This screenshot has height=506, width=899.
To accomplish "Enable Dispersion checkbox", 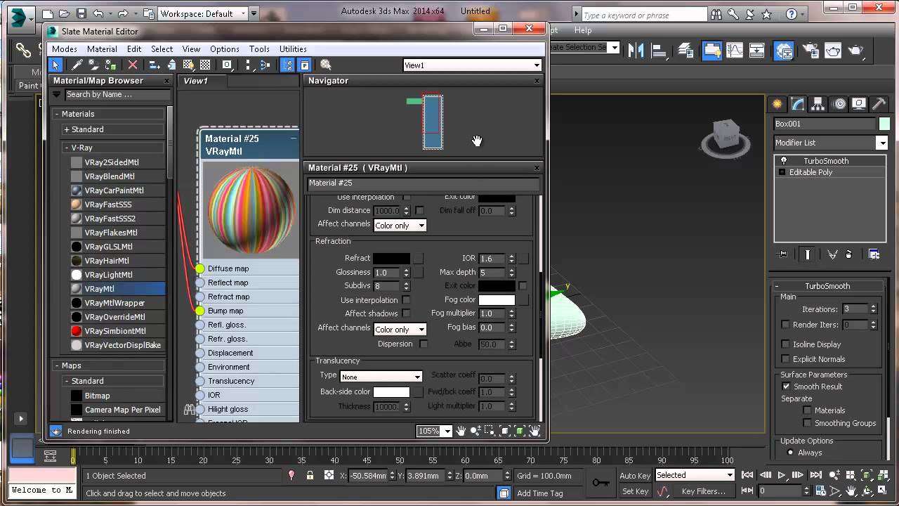I will point(424,344).
